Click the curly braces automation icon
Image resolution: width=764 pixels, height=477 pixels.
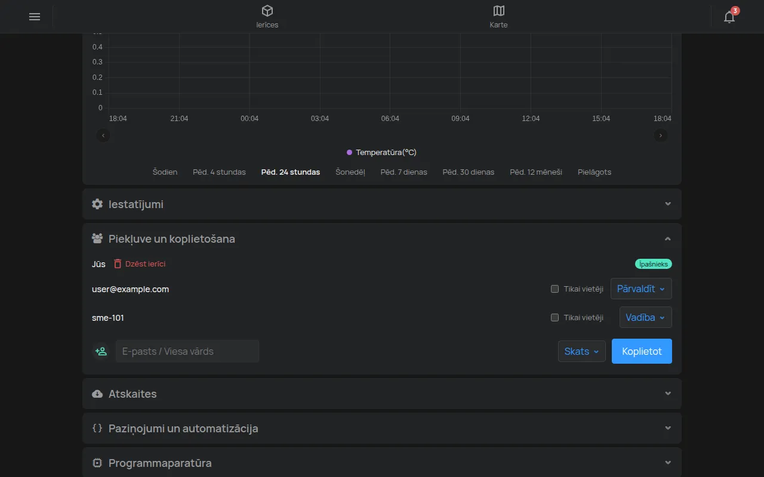97,428
